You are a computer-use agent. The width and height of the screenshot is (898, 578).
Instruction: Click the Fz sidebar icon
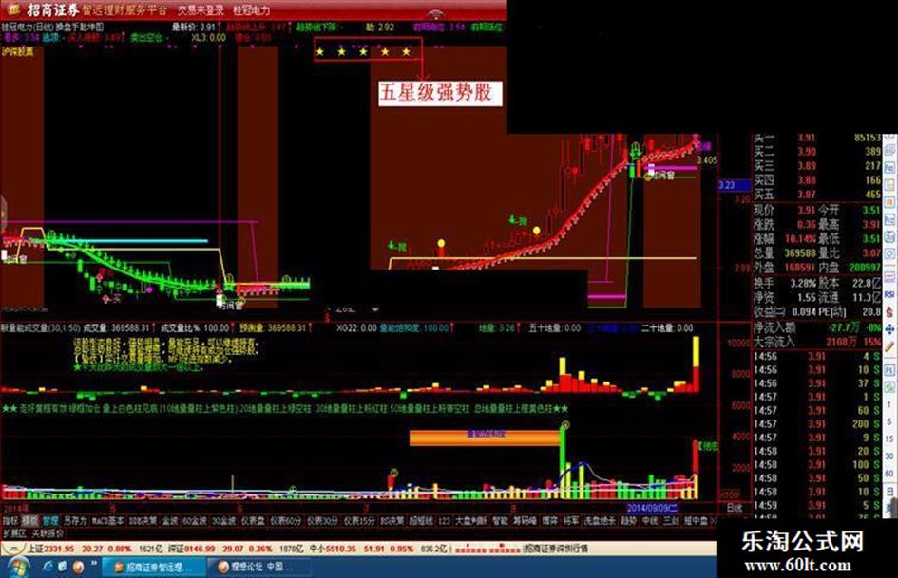[x=888, y=219]
